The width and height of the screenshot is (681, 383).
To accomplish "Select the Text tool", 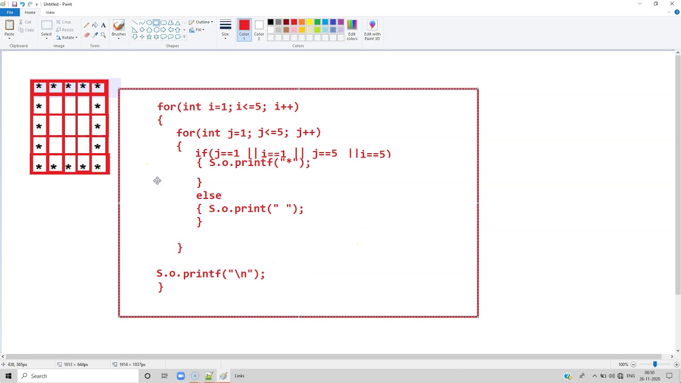I will coord(103,25).
